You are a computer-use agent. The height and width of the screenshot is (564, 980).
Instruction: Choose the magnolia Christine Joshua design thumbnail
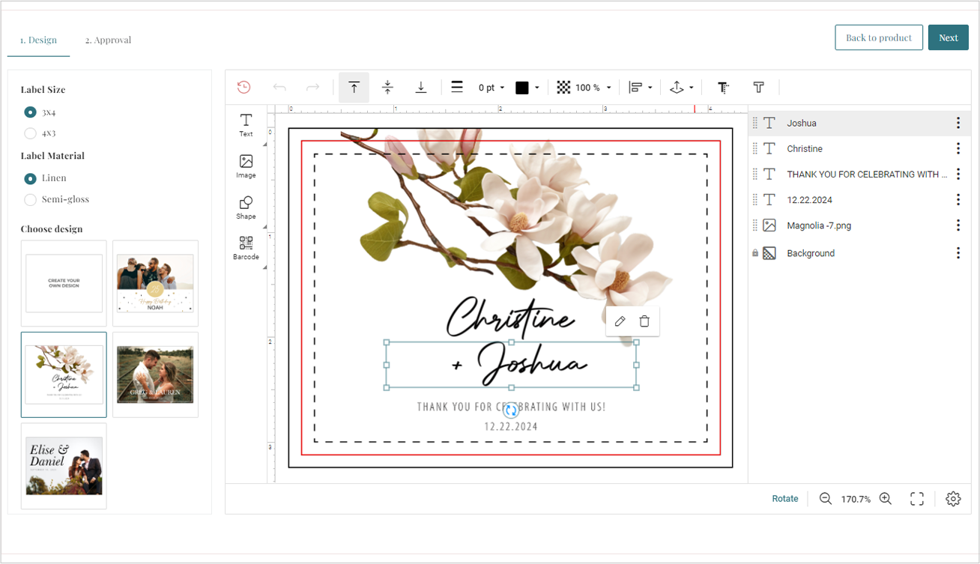64,375
